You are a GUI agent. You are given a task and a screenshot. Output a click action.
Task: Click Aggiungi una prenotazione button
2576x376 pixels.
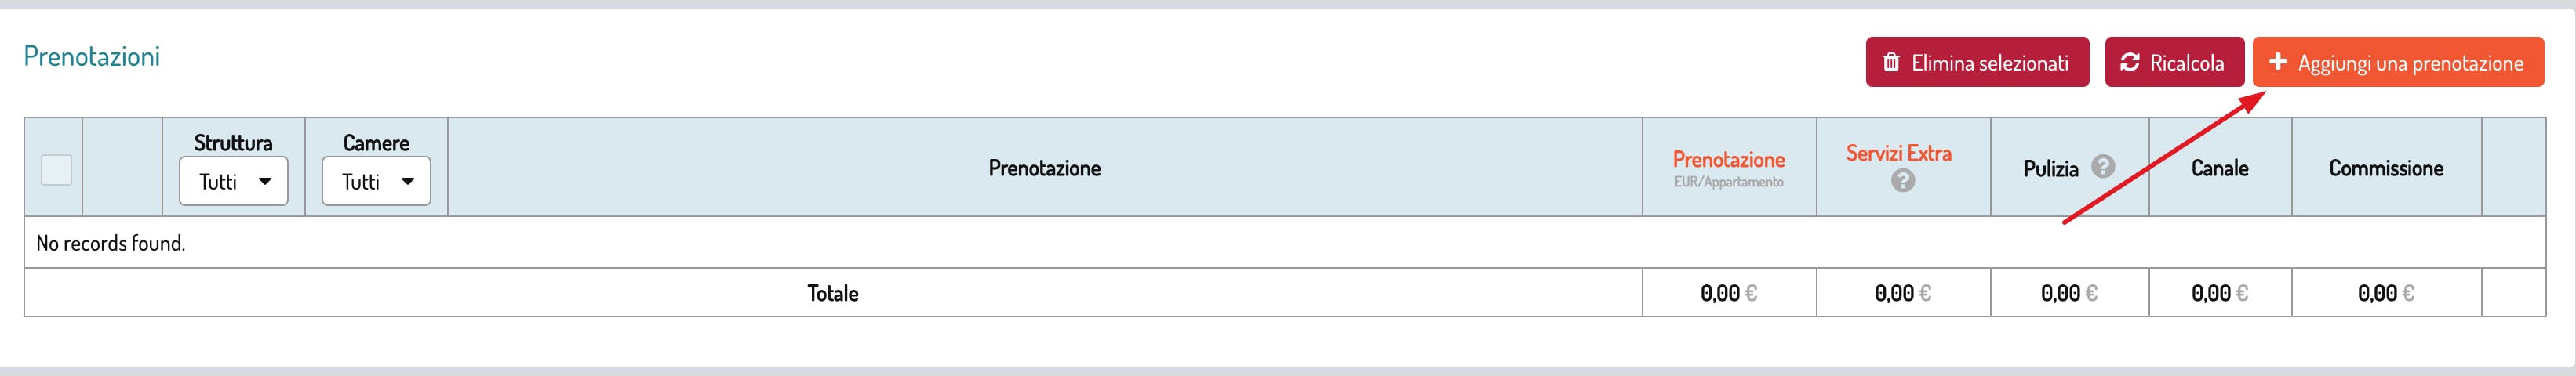pyautogui.click(x=2398, y=63)
